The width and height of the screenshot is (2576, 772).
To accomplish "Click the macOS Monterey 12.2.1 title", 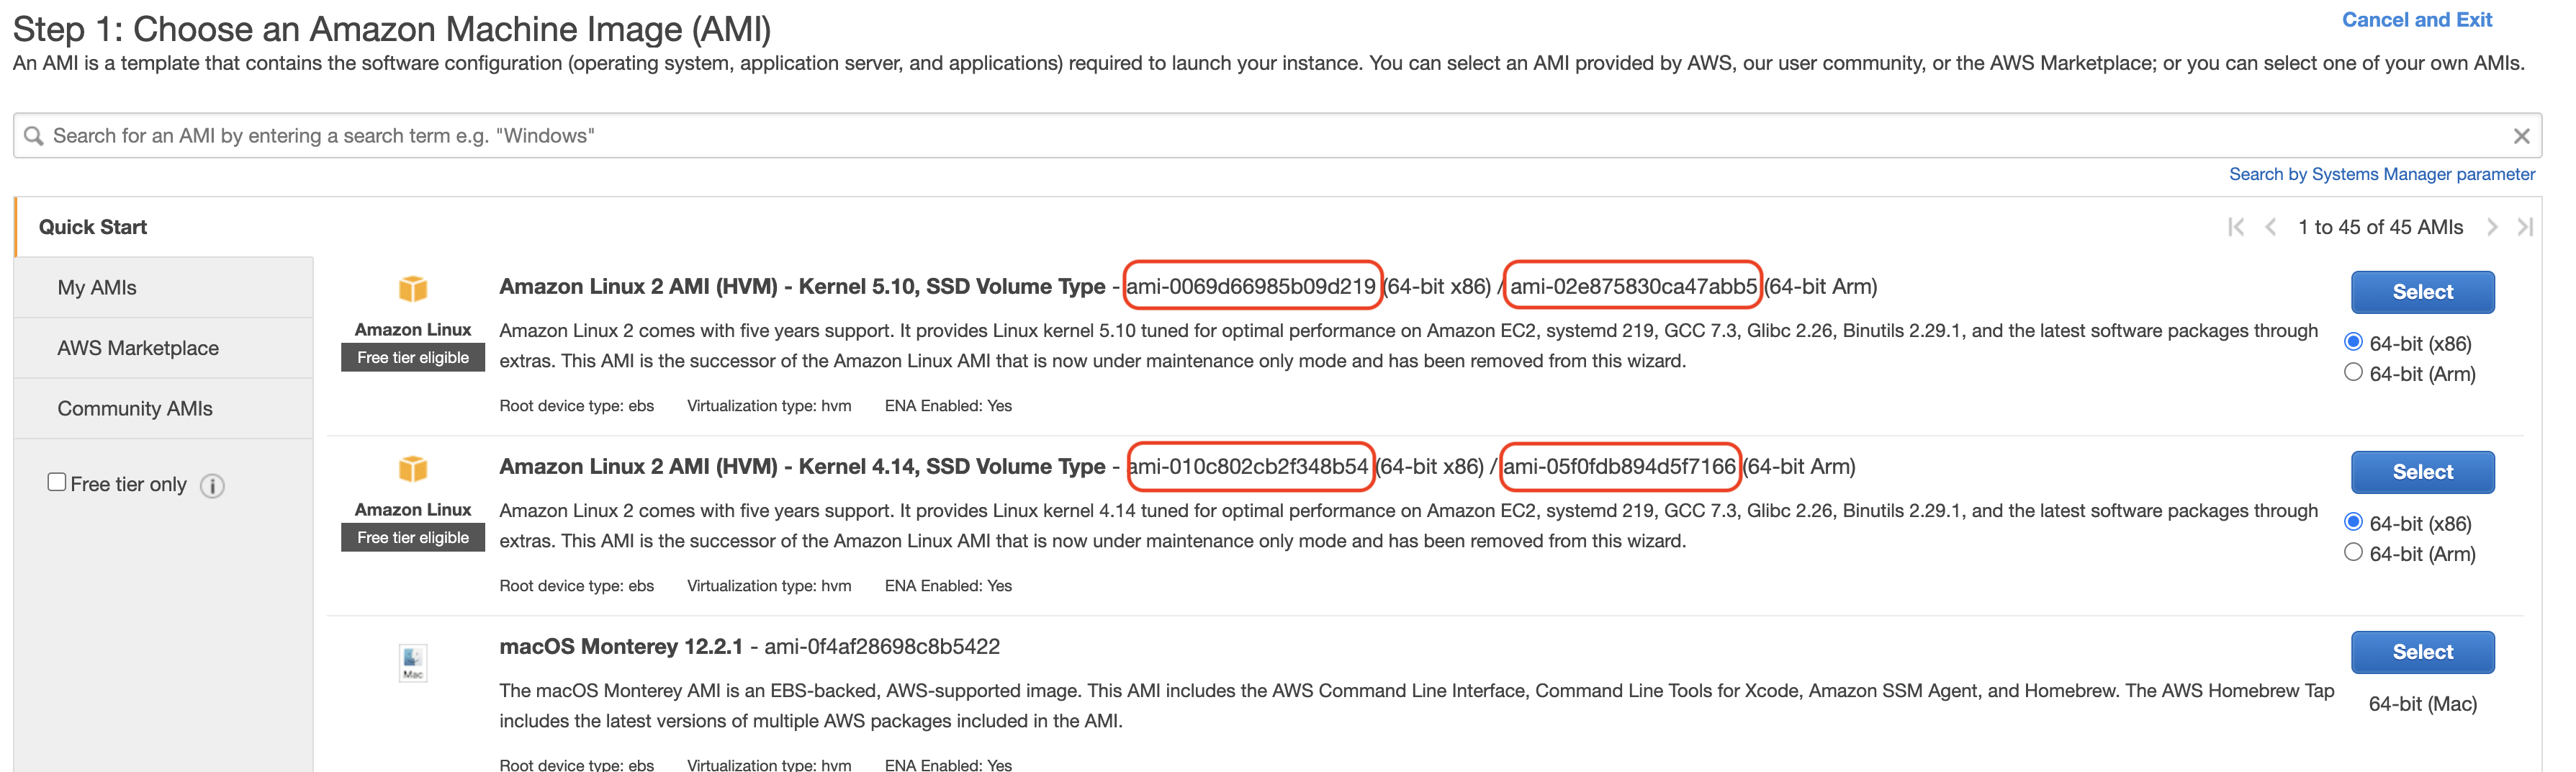I will pos(621,647).
